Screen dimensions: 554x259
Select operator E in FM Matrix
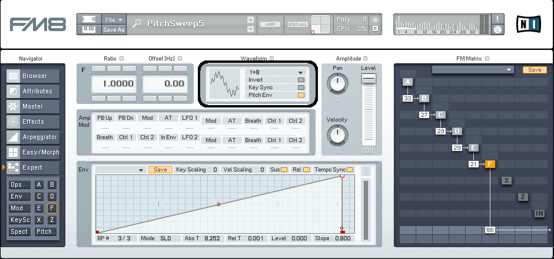click(474, 147)
